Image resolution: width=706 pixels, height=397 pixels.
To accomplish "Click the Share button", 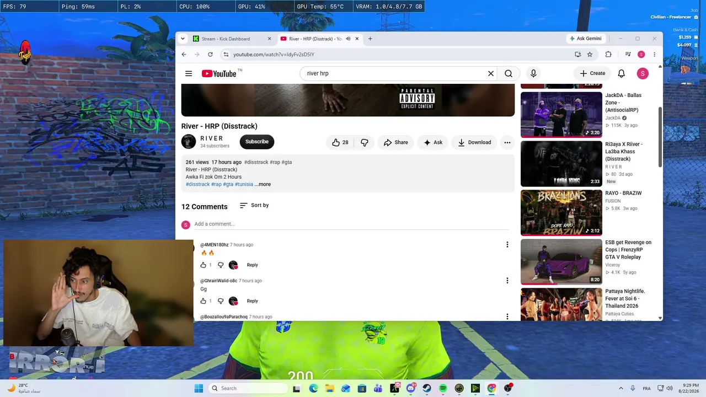I will tap(395, 142).
